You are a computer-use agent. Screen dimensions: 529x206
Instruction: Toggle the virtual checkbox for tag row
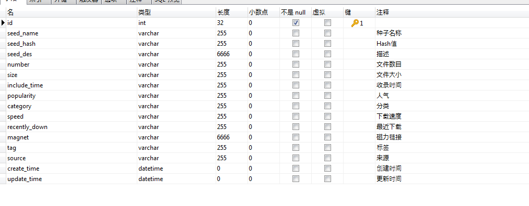[x=327, y=148]
